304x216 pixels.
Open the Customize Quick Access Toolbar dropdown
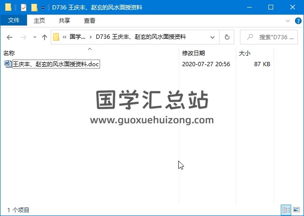tap(43, 8)
